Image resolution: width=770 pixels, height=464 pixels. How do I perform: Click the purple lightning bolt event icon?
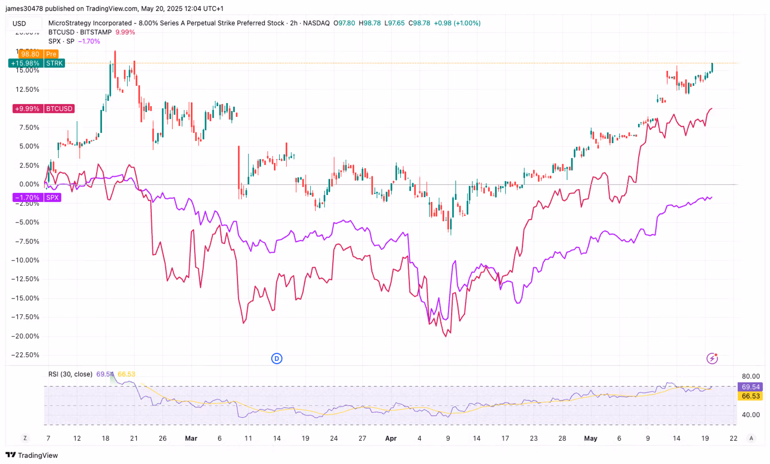click(712, 358)
